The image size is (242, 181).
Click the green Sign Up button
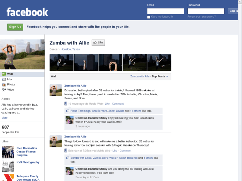(x=15, y=27)
